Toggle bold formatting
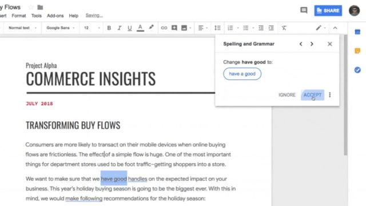Viewport: 366px width, 206px height. tap(109, 28)
